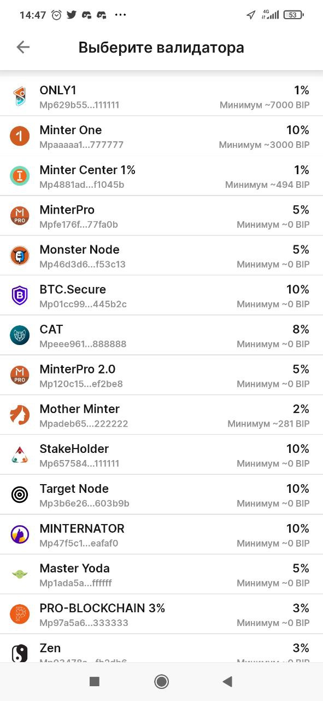The image size is (323, 701).
Task: Tap the Monster Node mascot icon
Action: tap(20, 255)
